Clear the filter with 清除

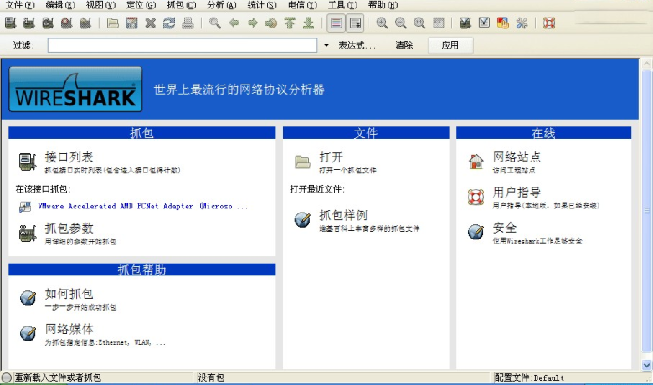404,45
